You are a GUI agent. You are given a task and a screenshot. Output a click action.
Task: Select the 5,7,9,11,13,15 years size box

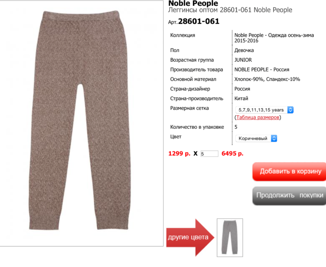265,110
